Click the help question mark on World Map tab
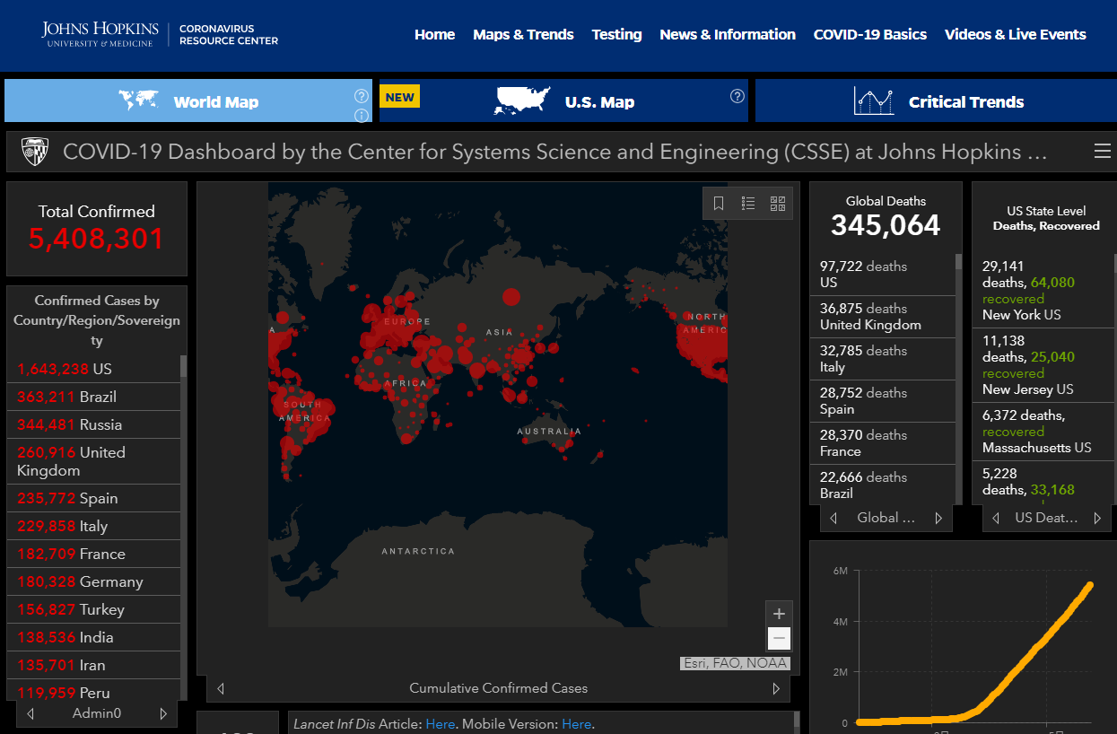This screenshot has width=1117, height=734. pyautogui.click(x=362, y=96)
